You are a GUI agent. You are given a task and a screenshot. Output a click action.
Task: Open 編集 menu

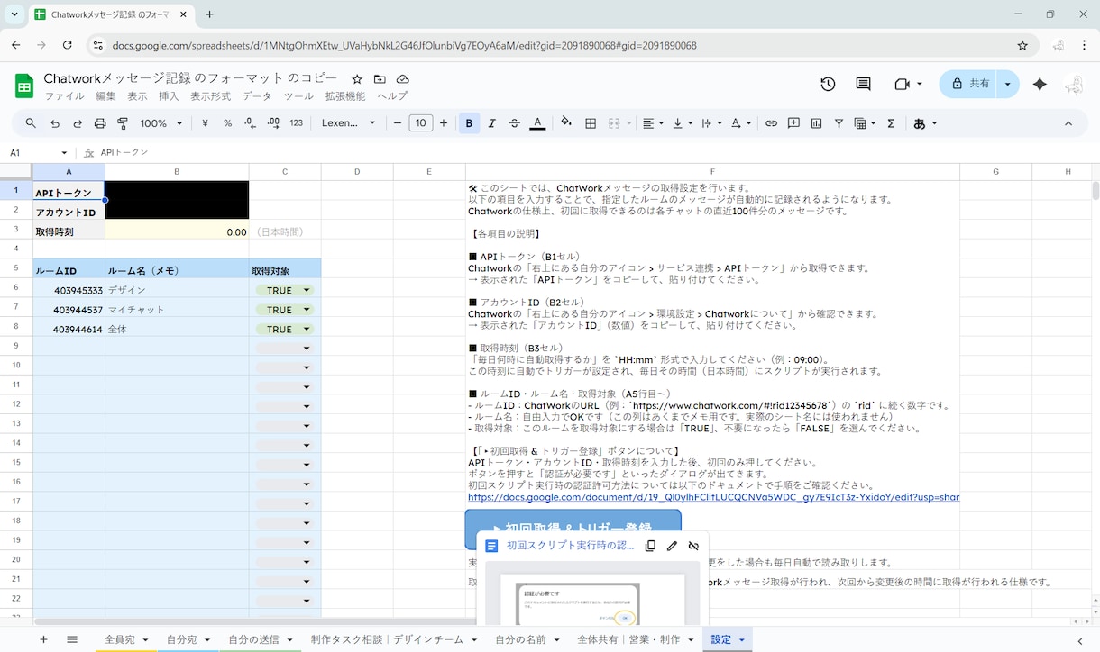(105, 96)
